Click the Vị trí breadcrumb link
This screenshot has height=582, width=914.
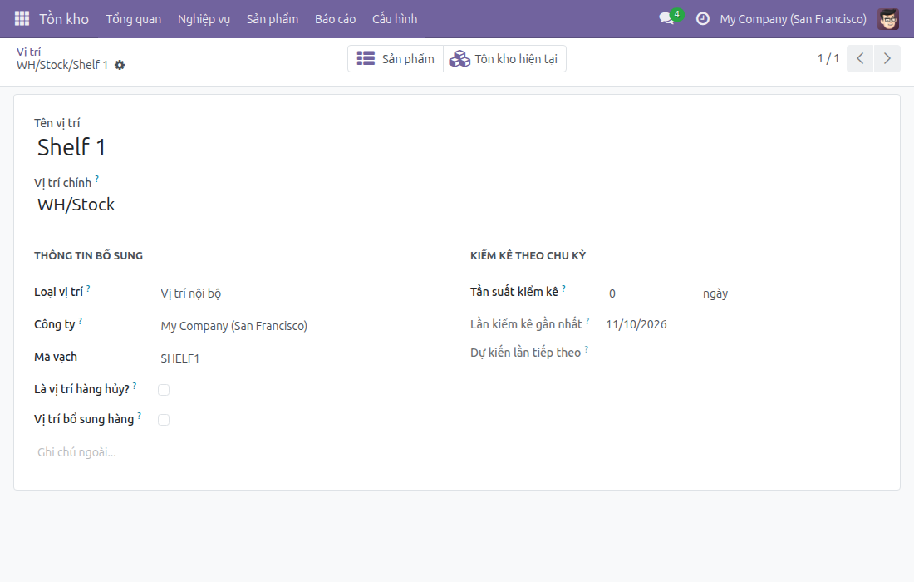tap(28, 52)
